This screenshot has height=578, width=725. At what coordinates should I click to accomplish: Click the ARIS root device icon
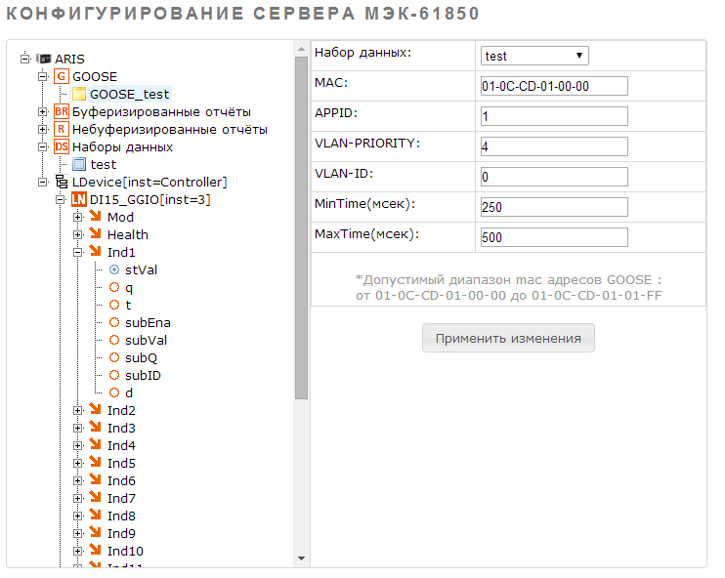[x=44, y=60]
